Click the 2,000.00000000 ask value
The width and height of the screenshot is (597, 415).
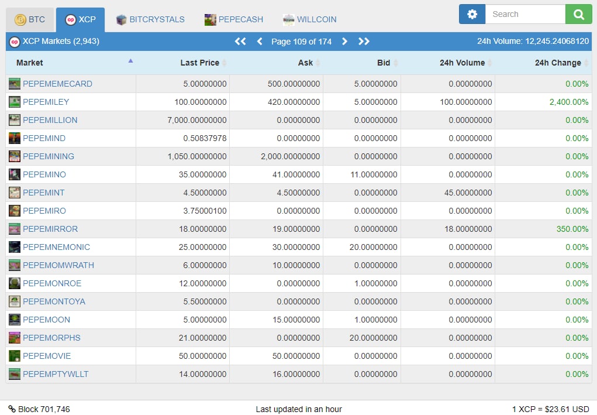[x=290, y=156]
